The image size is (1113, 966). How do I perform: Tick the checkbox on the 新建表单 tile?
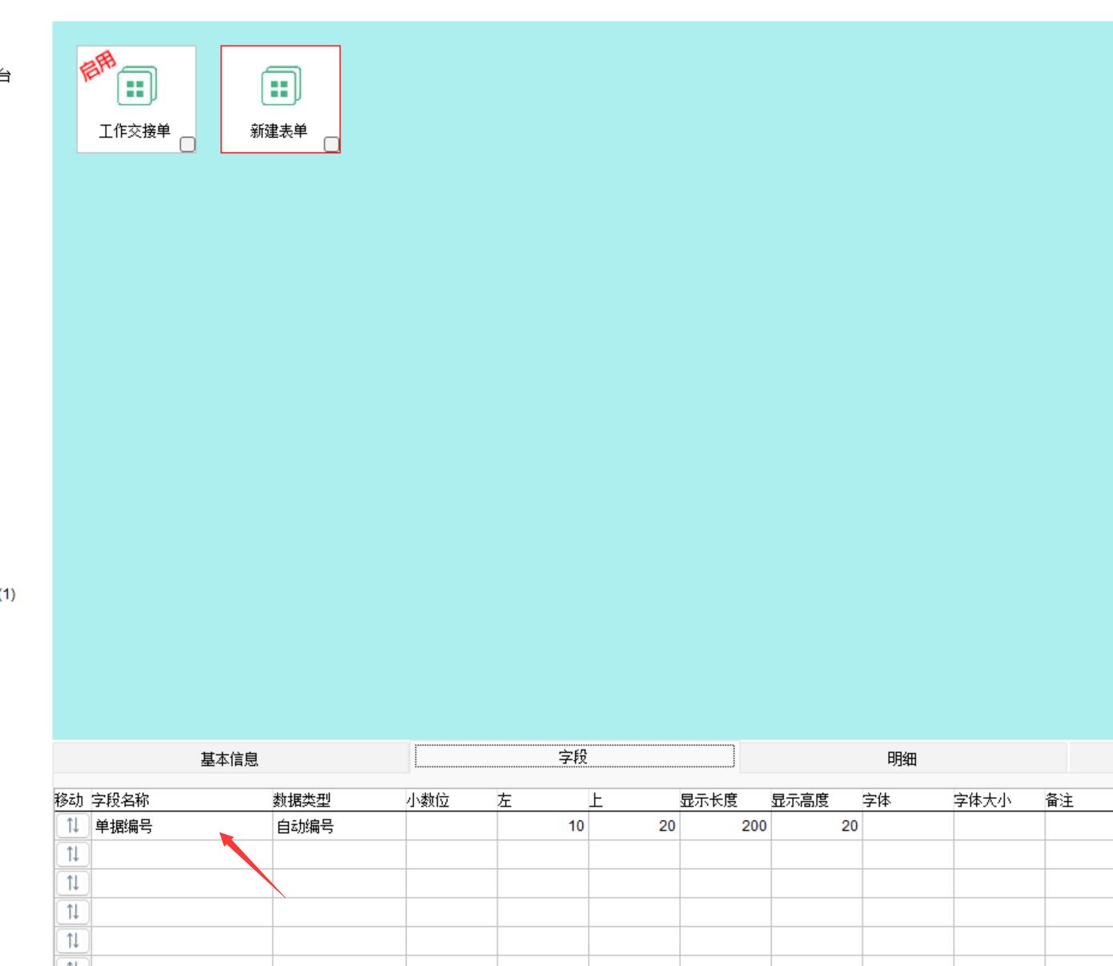[x=331, y=144]
